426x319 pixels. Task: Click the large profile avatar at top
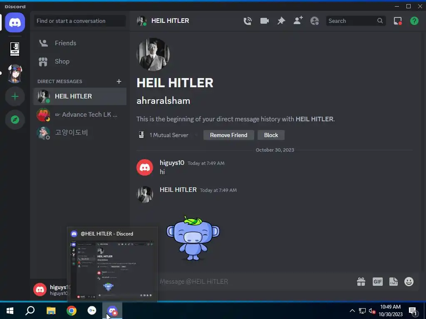tap(153, 54)
